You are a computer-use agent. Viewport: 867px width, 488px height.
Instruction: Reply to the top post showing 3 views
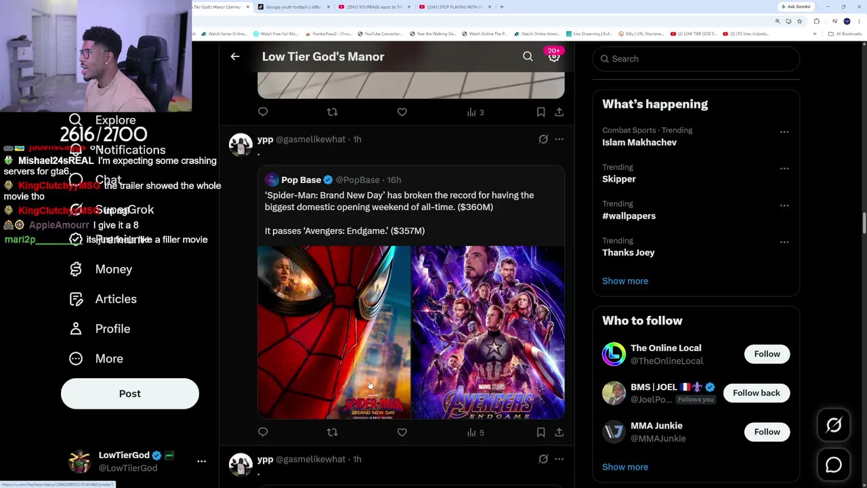[x=263, y=112]
